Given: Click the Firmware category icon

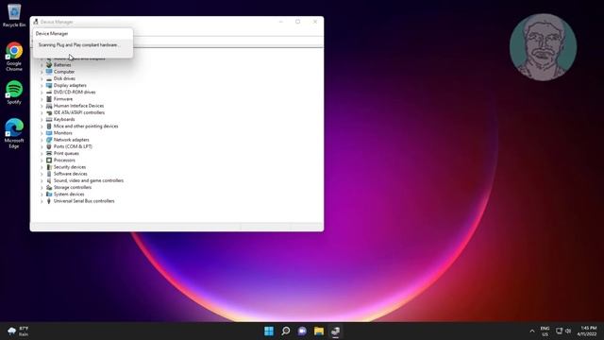Looking at the screenshot, I should click(49, 99).
